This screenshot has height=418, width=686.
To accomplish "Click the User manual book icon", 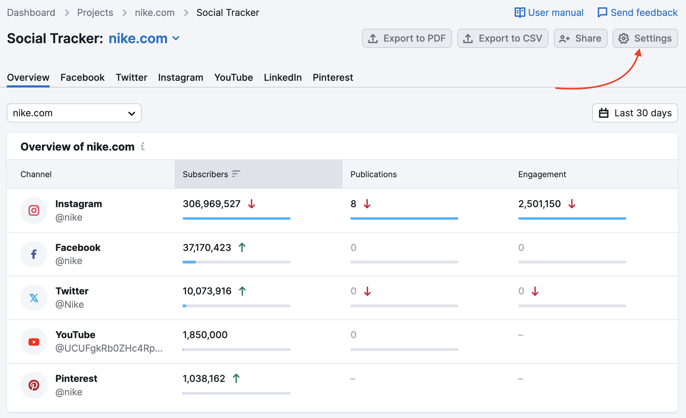I will (520, 12).
